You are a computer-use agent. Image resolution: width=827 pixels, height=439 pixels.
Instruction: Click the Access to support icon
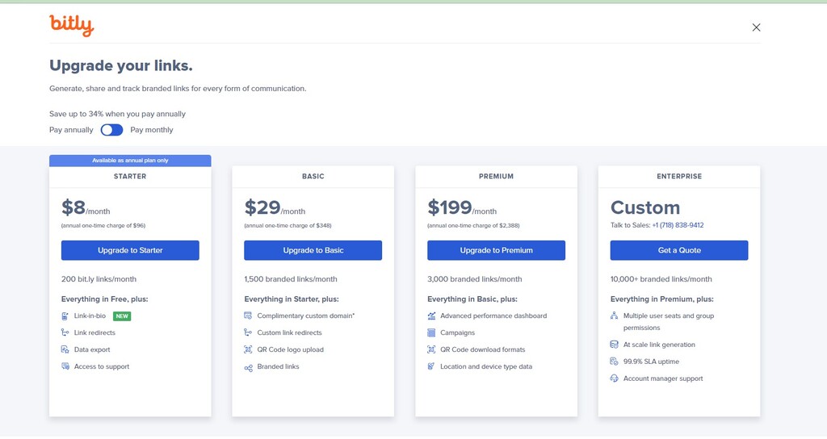pyautogui.click(x=65, y=366)
